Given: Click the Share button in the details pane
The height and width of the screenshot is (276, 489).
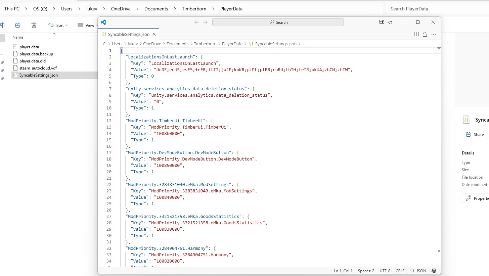Looking at the screenshot, I should tap(475, 134).
